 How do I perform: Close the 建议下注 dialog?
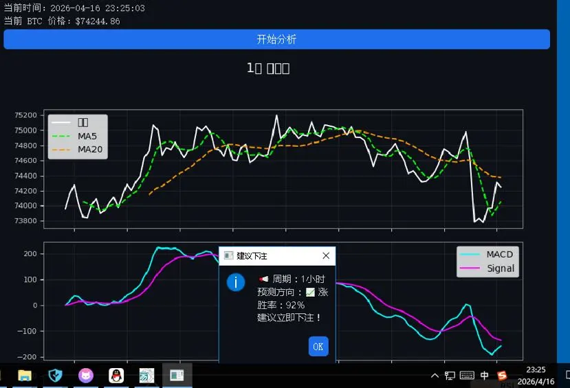pos(326,256)
